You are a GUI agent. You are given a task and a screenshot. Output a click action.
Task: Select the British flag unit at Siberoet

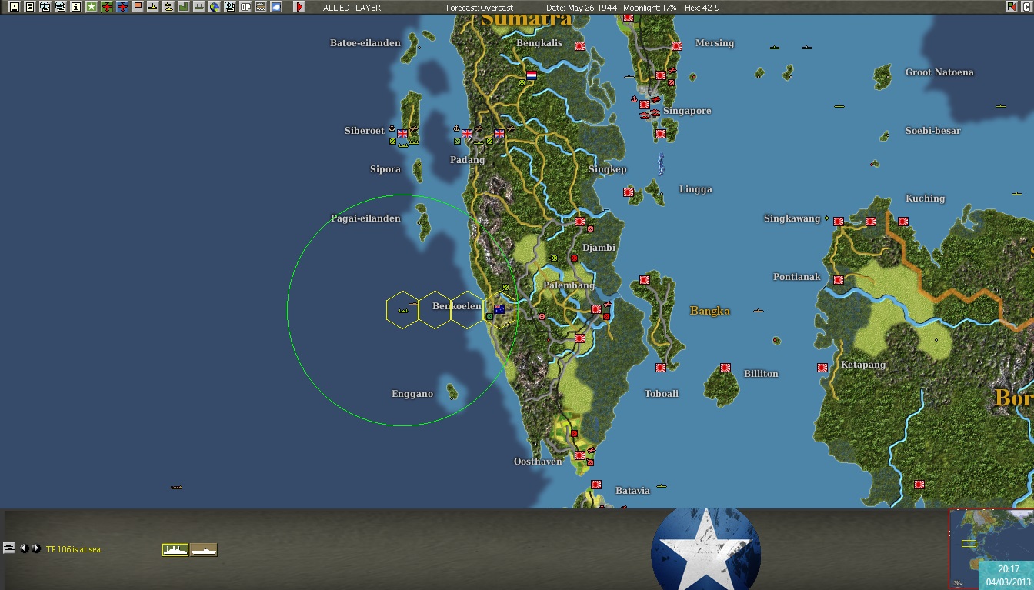click(402, 134)
